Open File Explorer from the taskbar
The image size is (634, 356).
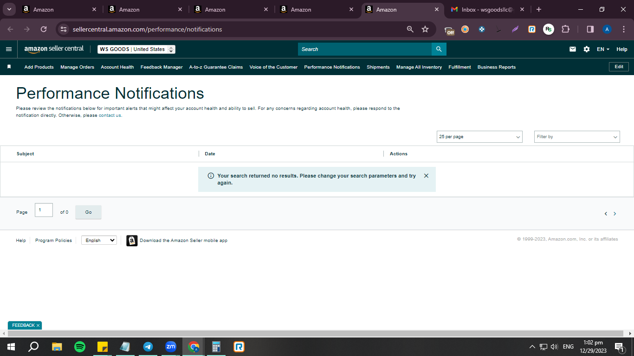[x=57, y=347]
